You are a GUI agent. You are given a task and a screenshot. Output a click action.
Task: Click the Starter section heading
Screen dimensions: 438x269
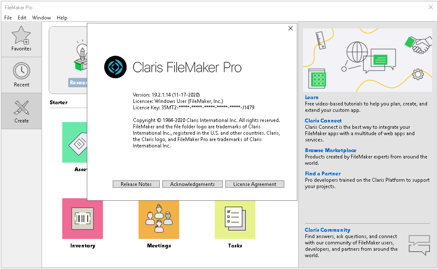pyautogui.click(x=58, y=103)
